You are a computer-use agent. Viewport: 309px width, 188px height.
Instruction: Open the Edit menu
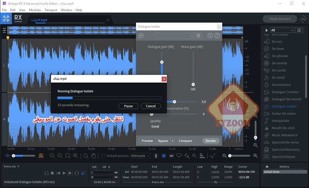point(13,10)
